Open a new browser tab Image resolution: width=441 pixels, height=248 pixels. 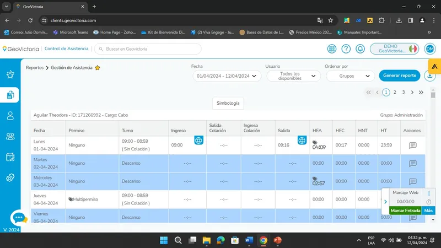(94, 7)
